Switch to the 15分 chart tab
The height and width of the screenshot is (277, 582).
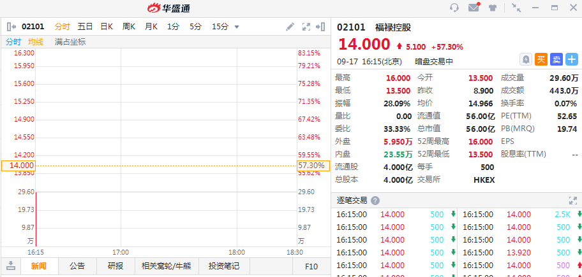pyautogui.click(x=220, y=27)
